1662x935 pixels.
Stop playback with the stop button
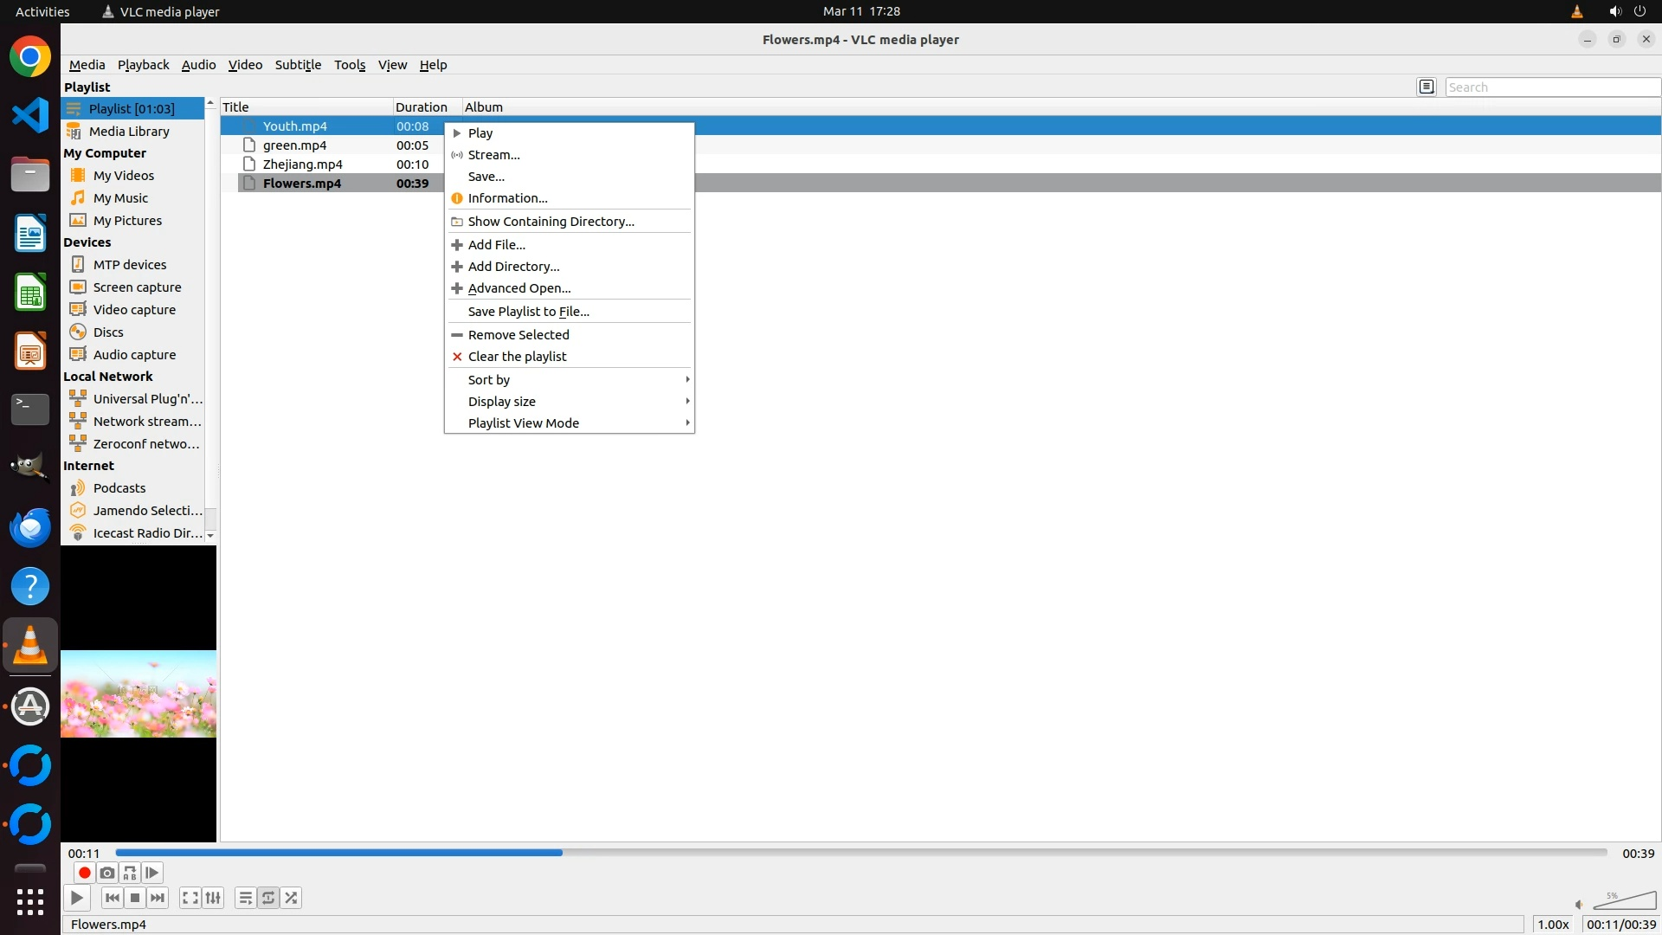pos(135,898)
